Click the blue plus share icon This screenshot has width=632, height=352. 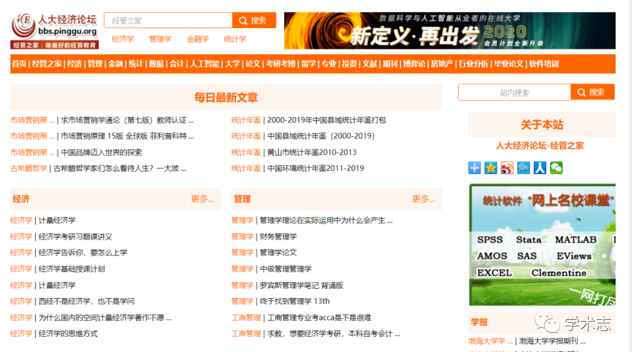475,168
